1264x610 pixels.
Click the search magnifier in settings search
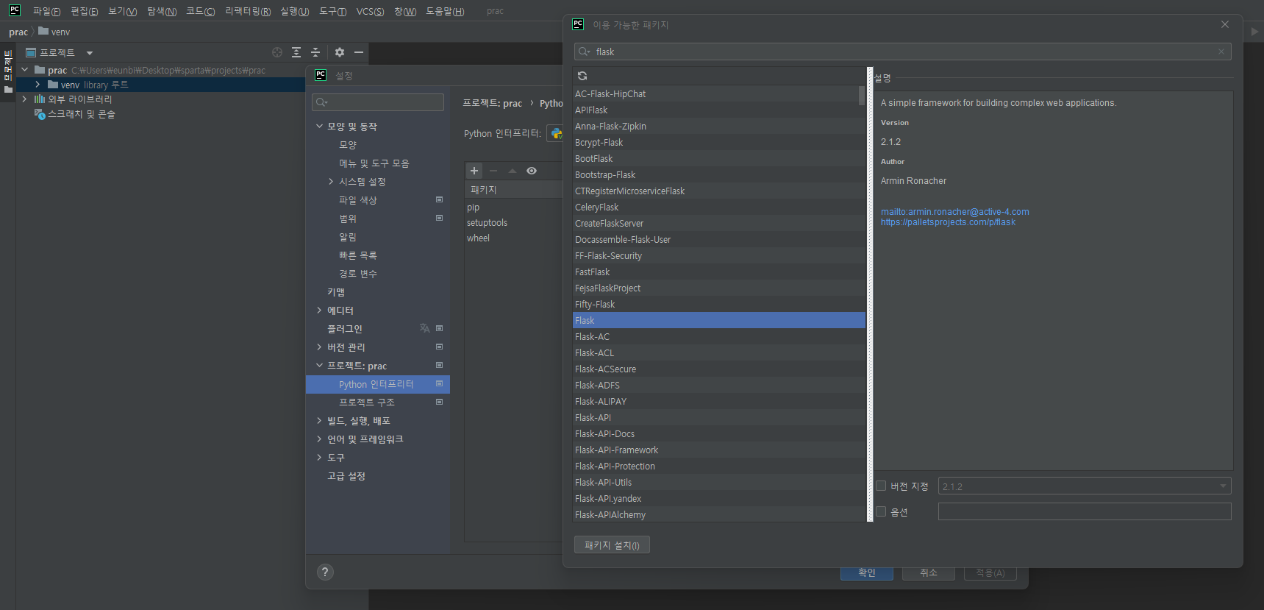[321, 102]
